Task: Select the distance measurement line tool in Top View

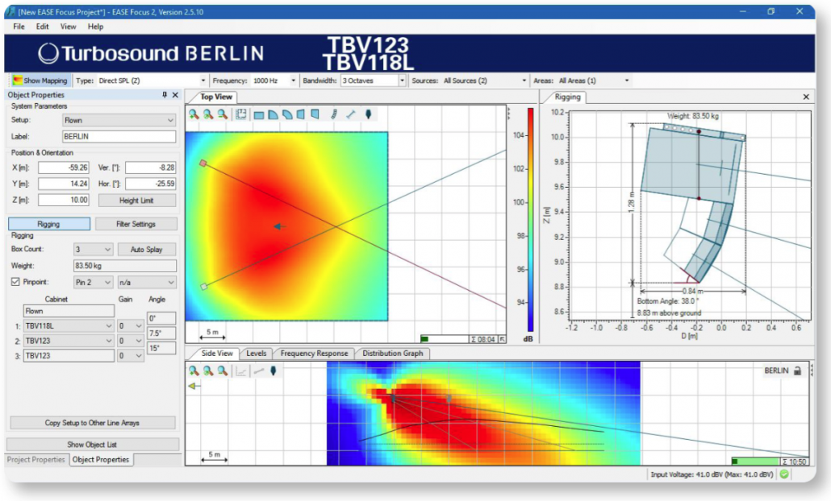Action: point(350,114)
